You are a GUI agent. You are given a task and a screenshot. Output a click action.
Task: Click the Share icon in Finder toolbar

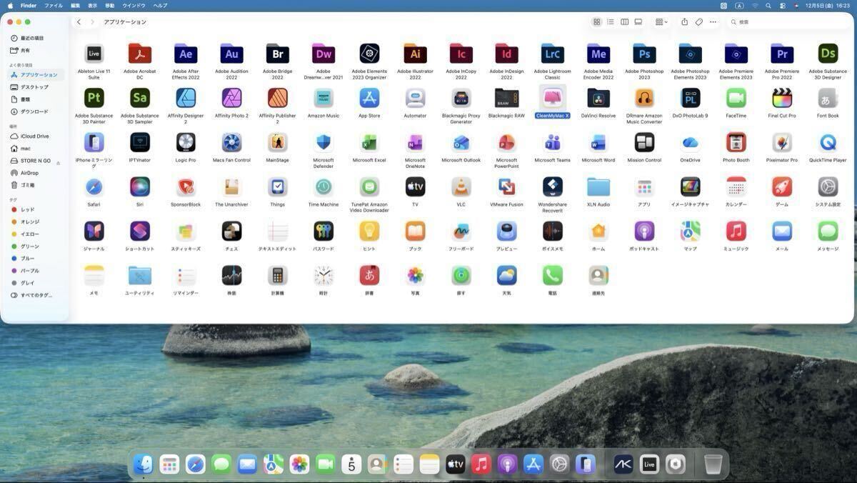pos(684,22)
